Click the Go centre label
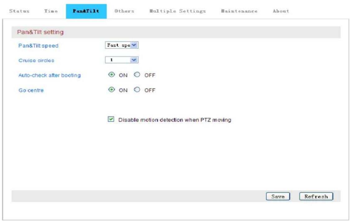The height and width of the screenshot is (221, 350). point(31,90)
